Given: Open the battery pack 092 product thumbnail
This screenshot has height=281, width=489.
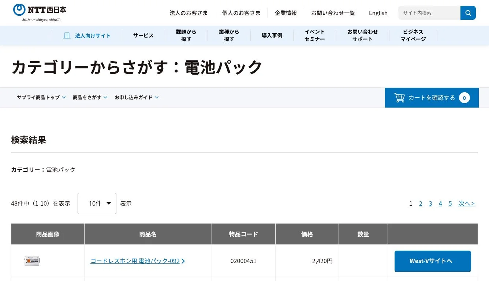Looking at the screenshot, I should point(32,261).
